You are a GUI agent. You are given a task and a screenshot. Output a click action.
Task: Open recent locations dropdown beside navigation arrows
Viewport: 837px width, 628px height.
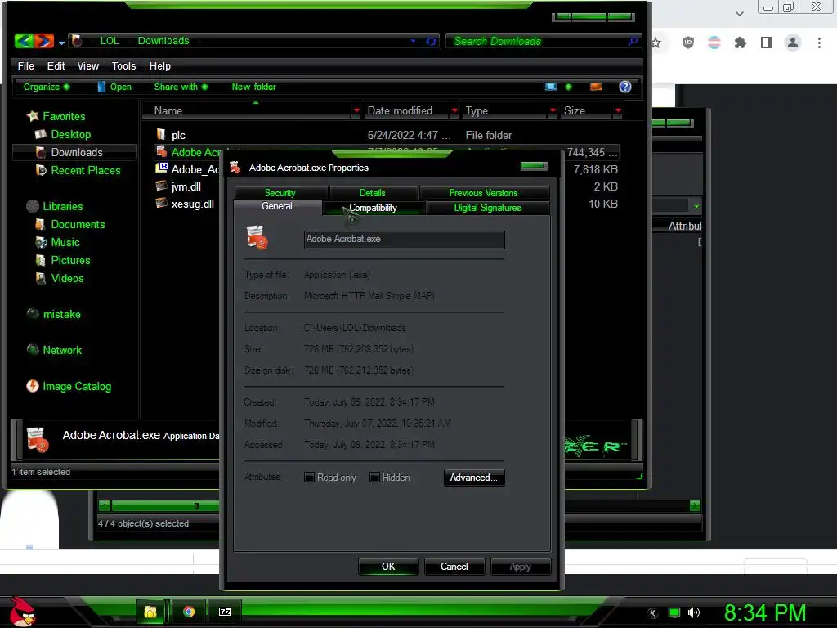(62, 43)
